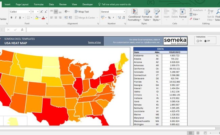Switch to Page Layout view in status bar
The image size is (220, 135).
(198, 133)
